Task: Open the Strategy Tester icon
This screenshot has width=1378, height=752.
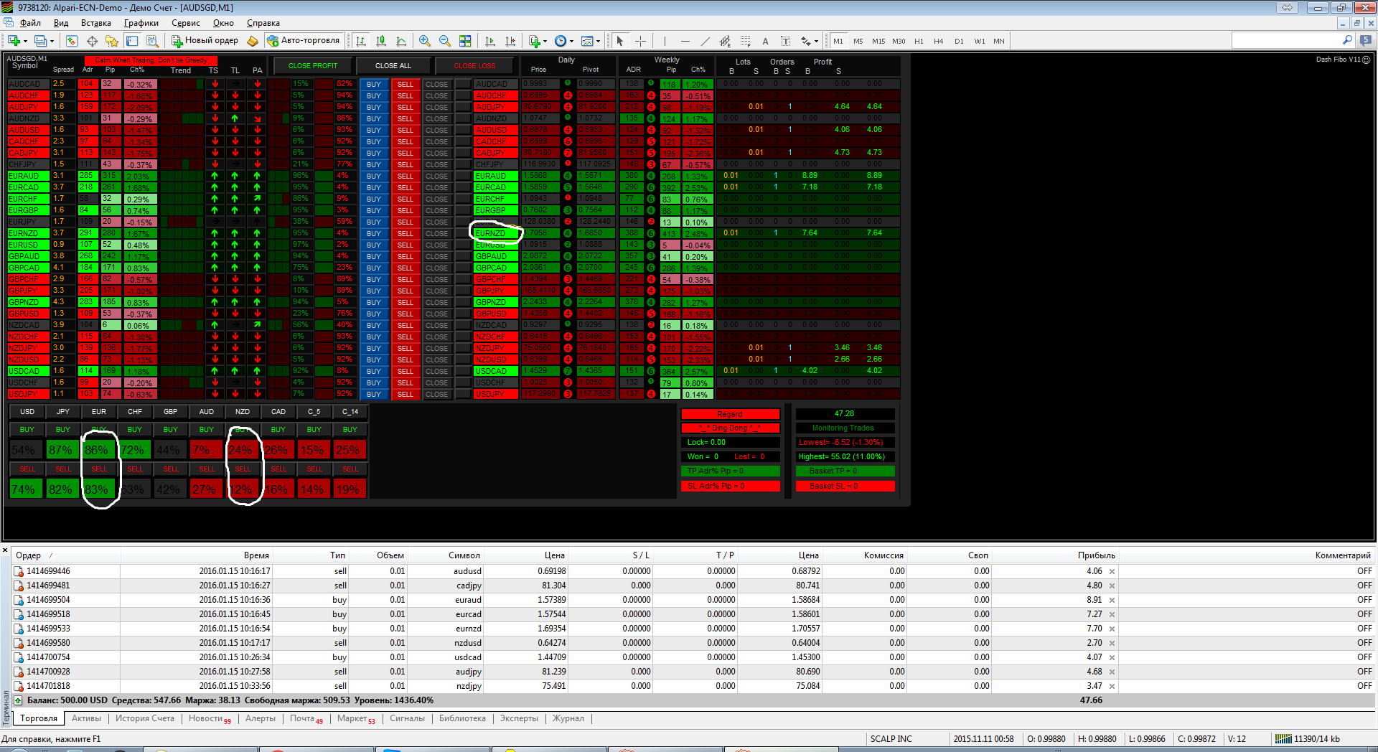Action: click(x=152, y=41)
